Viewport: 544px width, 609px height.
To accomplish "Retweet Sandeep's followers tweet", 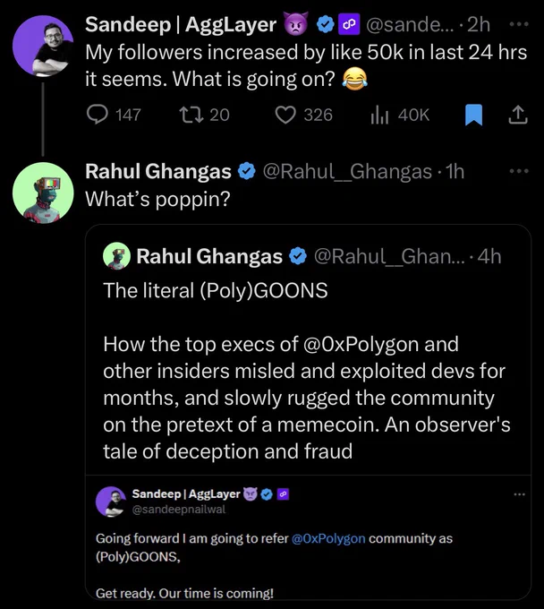I will (204, 115).
